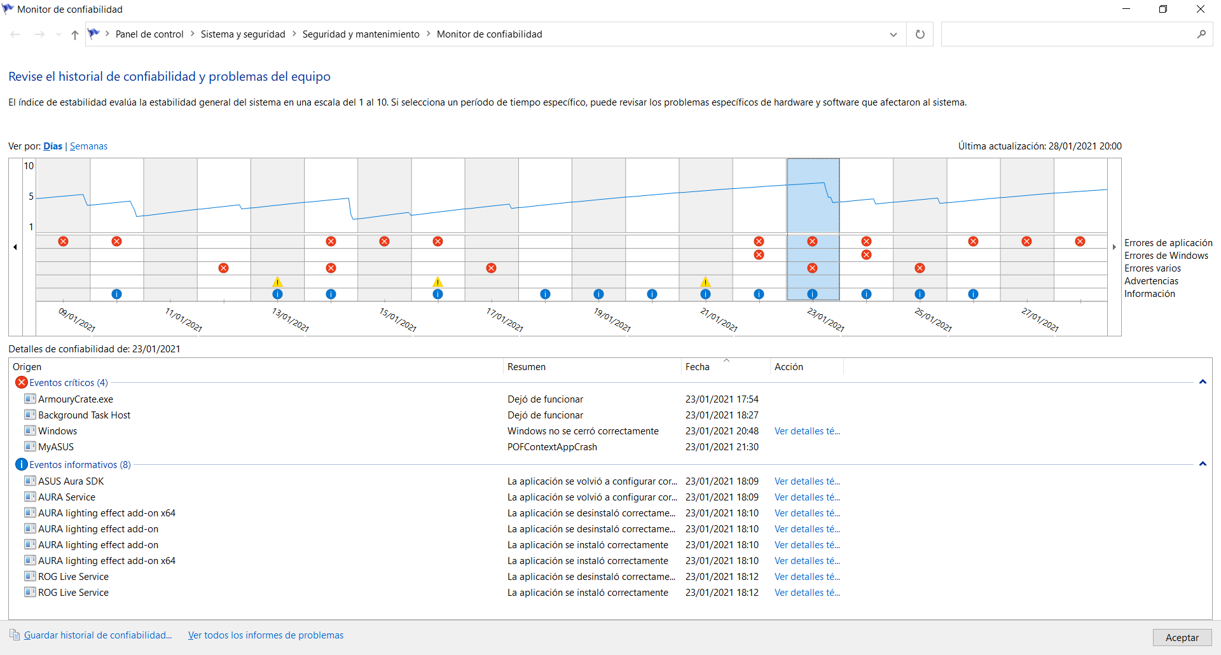
Task: Click the application error icon for 15/01/2021
Action: 385,242
